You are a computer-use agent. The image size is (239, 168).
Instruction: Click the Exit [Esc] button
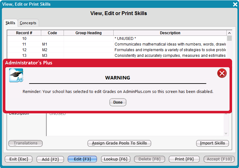pos(19,159)
